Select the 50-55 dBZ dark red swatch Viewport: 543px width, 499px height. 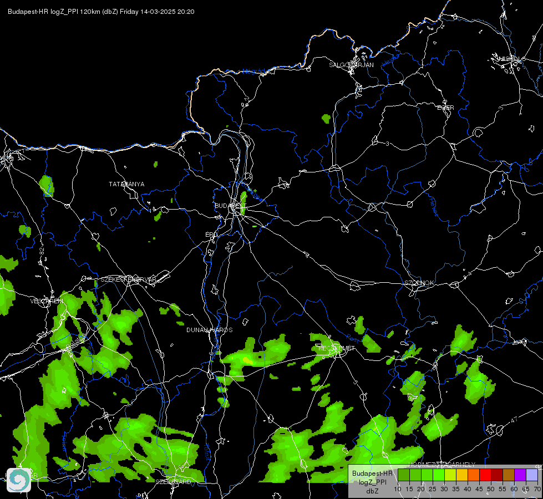(497, 475)
